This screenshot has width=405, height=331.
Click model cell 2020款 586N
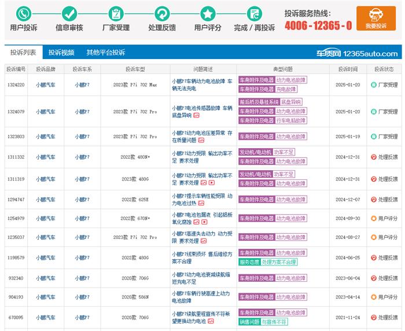(135, 297)
